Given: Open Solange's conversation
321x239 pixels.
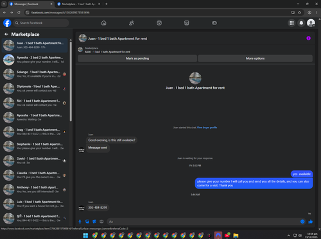Looking at the screenshot, I should pyautogui.click(x=35, y=74).
